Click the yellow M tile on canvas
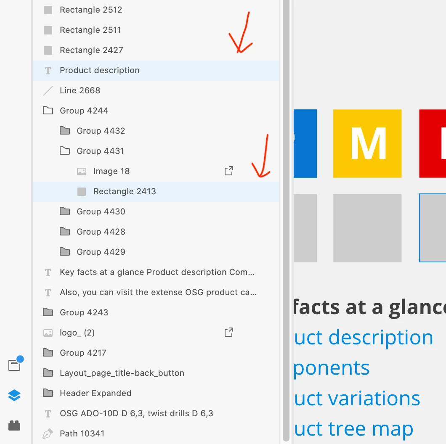 coord(367,143)
